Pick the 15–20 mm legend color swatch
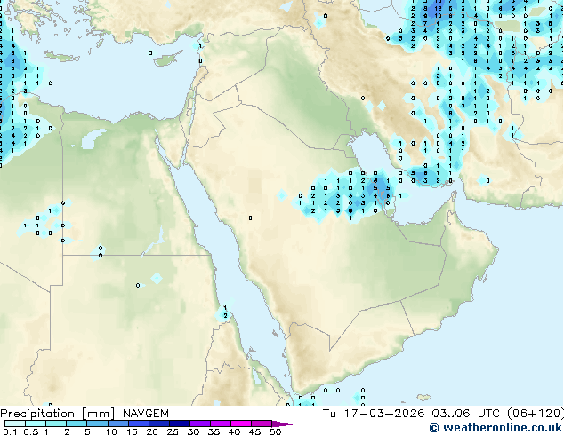 [x=138, y=423]
